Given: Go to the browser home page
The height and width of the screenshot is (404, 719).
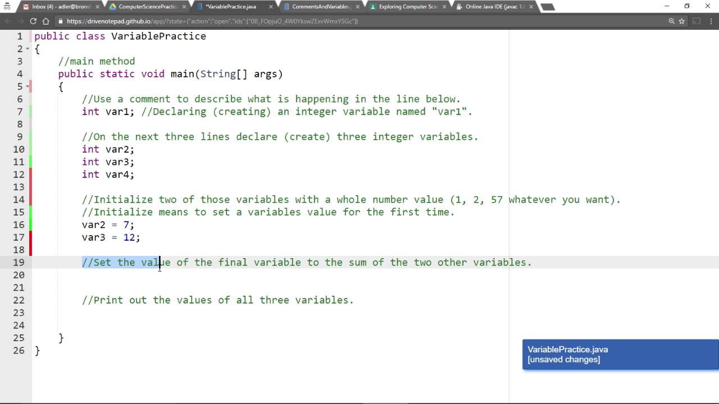Looking at the screenshot, I should (x=47, y=21).
